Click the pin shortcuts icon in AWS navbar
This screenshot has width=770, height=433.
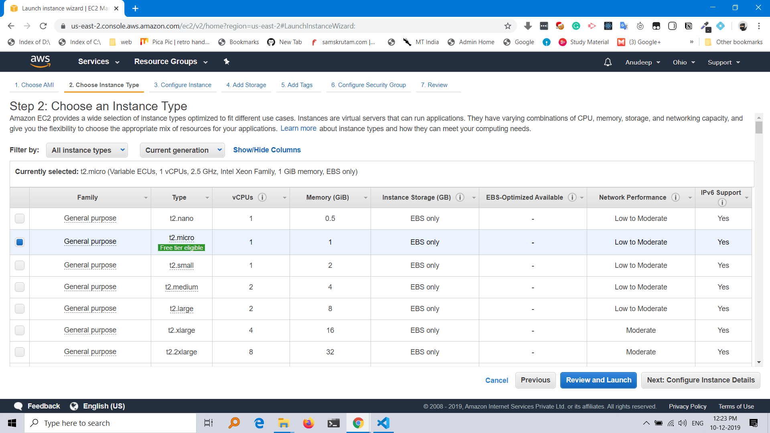[x=227, y=62]
